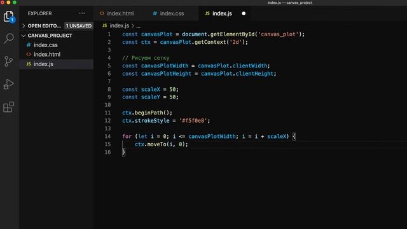Screen dimensions: 407x229
Task: Click line number 16 in gutter
Action: [x=107, y=152]
